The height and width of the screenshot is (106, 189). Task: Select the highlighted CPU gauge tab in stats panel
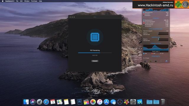(167, 61)
